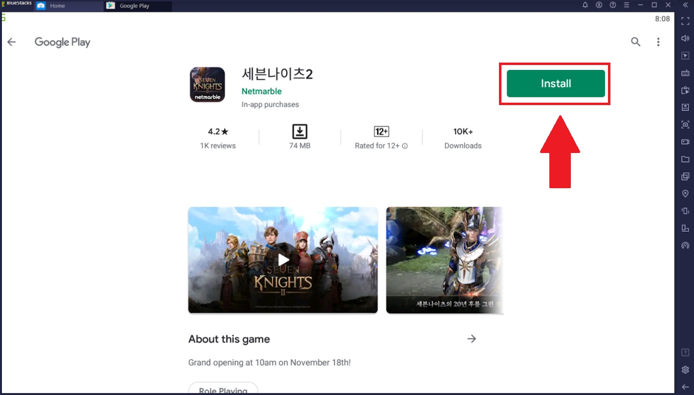The image size is (694, 395).
Task: Click the Google Play header logo
Action: tap(63, 42)
